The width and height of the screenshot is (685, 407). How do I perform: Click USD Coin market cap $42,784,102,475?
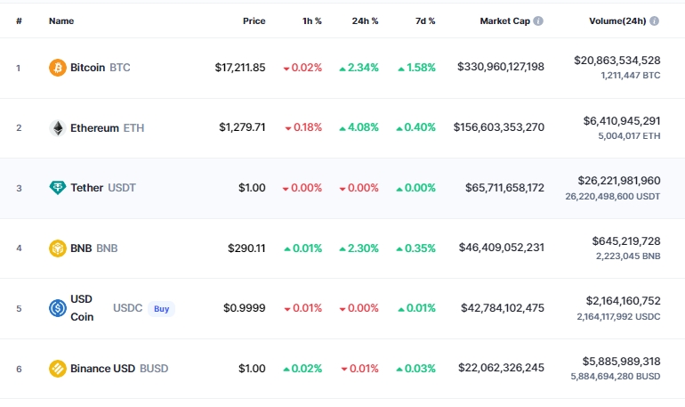coord(503,308)
